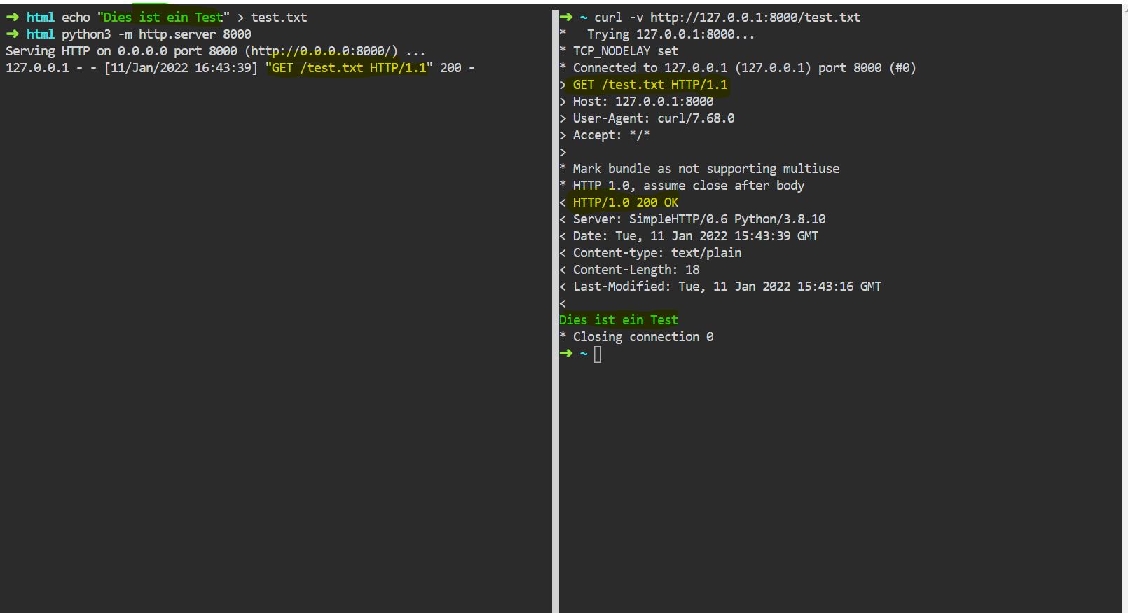Screen dimensions: 1128x613
Task: Click the green prompt arrow before curl command
Action: pyautogui.click(x=566, y=17)
